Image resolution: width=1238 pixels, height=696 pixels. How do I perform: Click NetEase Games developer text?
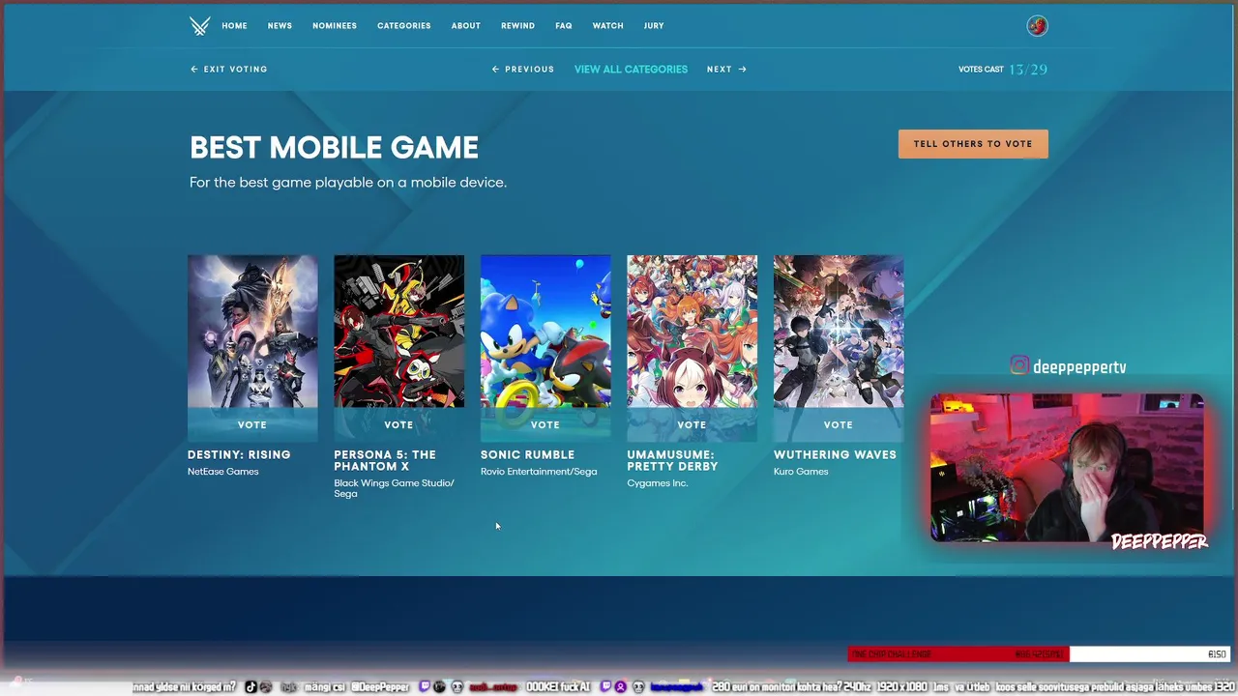pyautogui.click(x=223, y=472)
